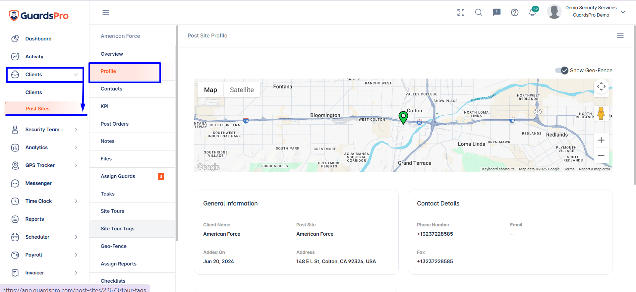636x292 pixels.
Task: Open the Files section
Action: coord(132,159)
